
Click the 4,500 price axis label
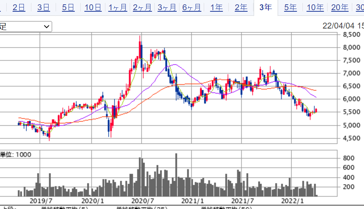pos(352,138)
